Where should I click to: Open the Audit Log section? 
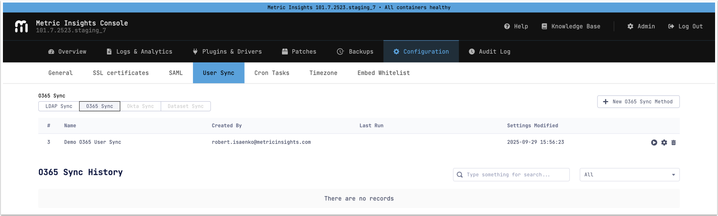[490, 52]
